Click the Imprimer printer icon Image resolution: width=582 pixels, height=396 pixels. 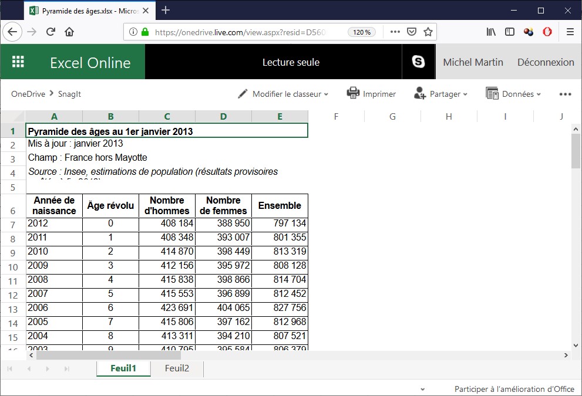353,93
